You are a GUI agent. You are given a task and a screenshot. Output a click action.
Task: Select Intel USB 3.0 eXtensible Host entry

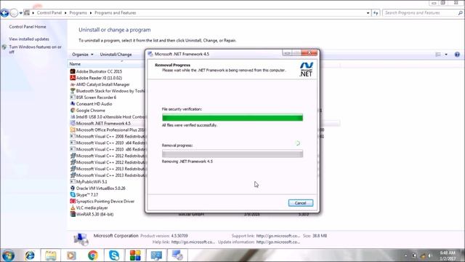pos(110,116)
